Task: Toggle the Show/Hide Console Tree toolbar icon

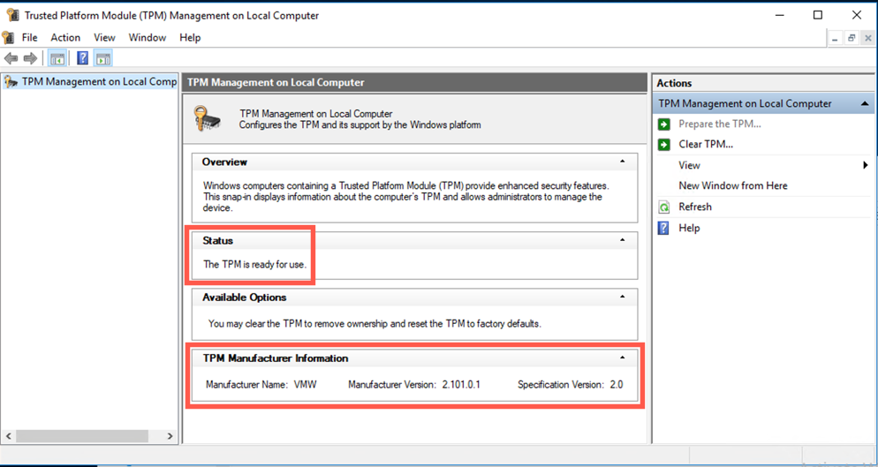Action: point(57,58)
